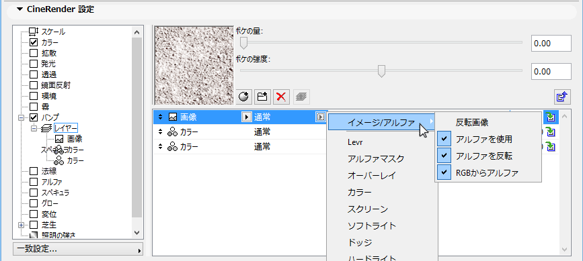Enable the アルファ channel checkbox
The image size is (583, 261).
[x=34, y=182]
